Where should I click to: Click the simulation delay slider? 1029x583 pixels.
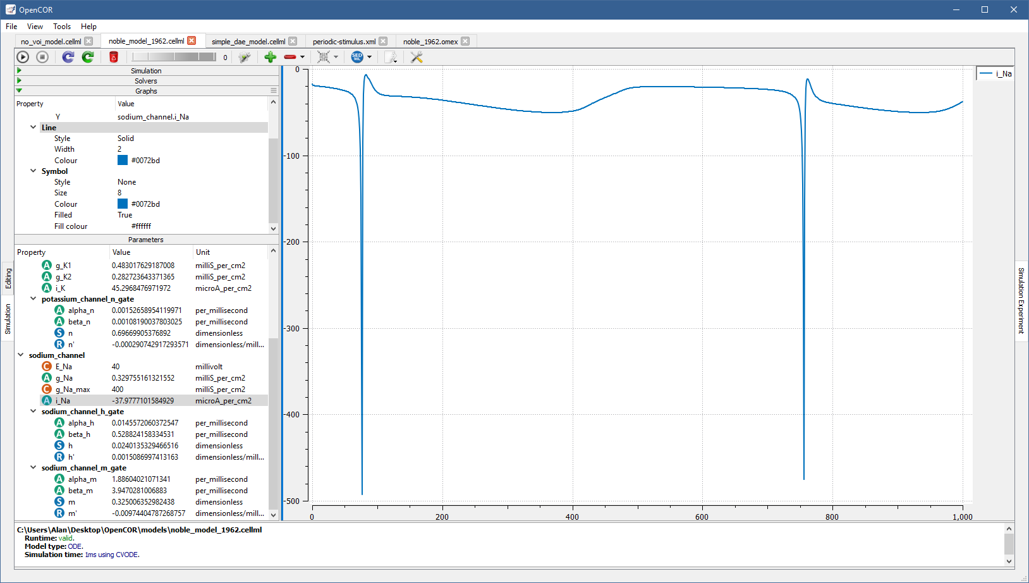174,57
